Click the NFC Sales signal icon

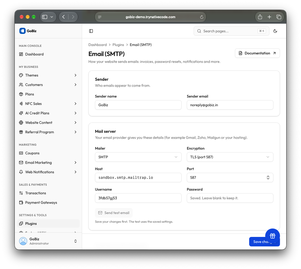coord(21,104)
